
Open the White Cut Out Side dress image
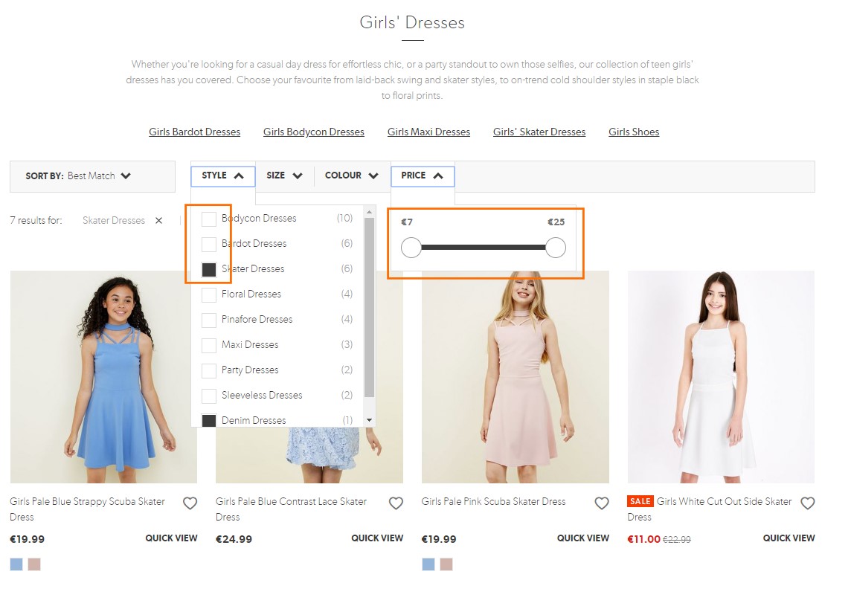pyautogui.click(x=722, y=377)
